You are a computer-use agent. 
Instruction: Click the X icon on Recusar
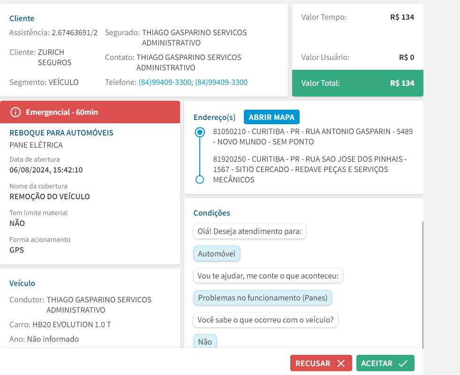click(341, 363)
